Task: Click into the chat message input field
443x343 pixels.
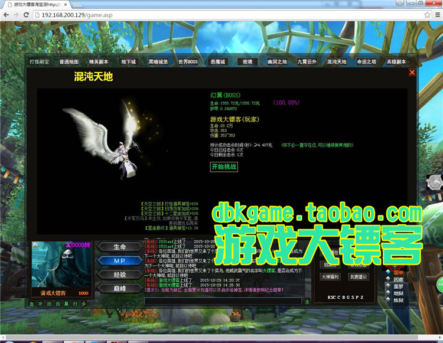Action: coord(223,301)
